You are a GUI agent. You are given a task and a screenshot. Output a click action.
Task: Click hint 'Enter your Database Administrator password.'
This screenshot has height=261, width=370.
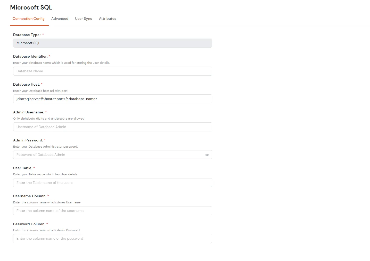pos(45,147)
